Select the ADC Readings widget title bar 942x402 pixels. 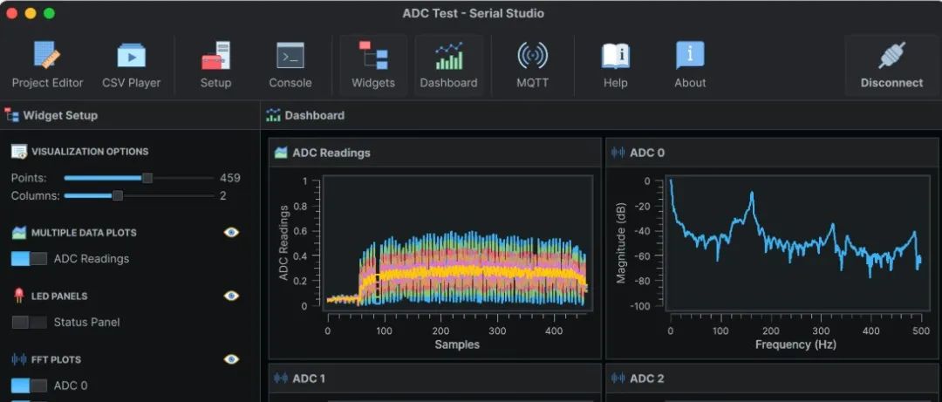point(434,153)
